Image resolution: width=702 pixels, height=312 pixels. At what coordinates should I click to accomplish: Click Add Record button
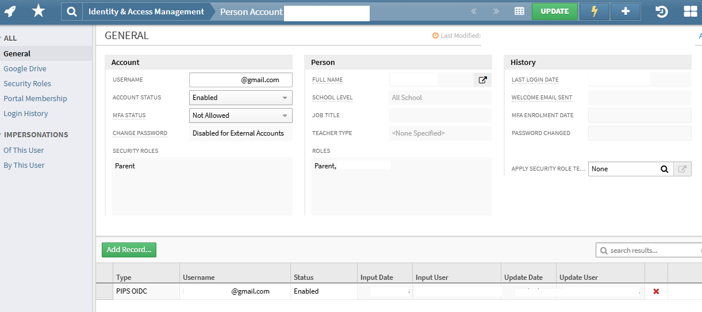(129, 250)
